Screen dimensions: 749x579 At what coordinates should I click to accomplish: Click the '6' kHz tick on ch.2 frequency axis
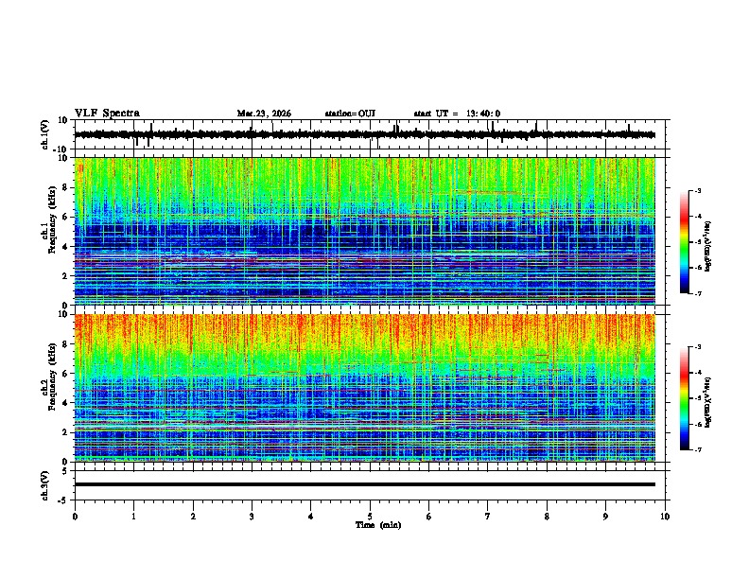coord(65,374)
